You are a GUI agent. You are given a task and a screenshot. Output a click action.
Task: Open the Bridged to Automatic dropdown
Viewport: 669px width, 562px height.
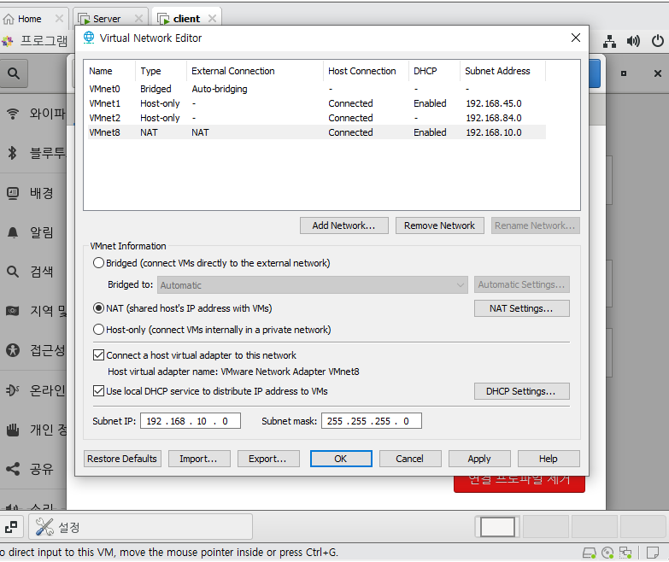313,284
